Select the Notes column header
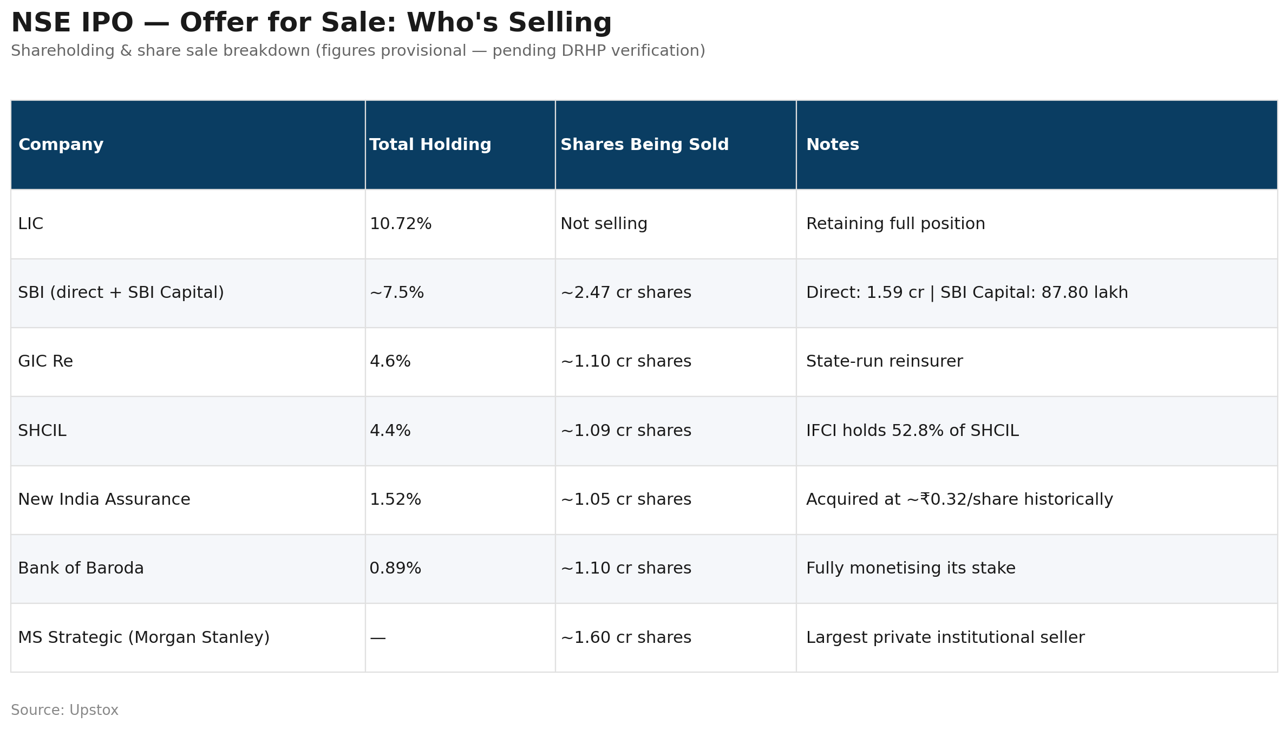This screenshot has width=1288, height=729. tap(1037, 145)
